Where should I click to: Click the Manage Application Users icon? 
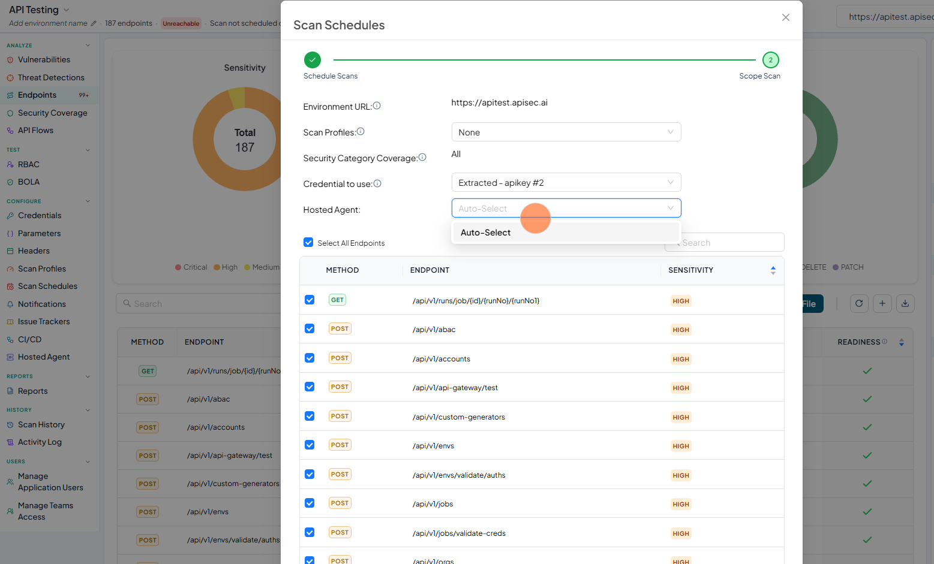pos(10,482)
